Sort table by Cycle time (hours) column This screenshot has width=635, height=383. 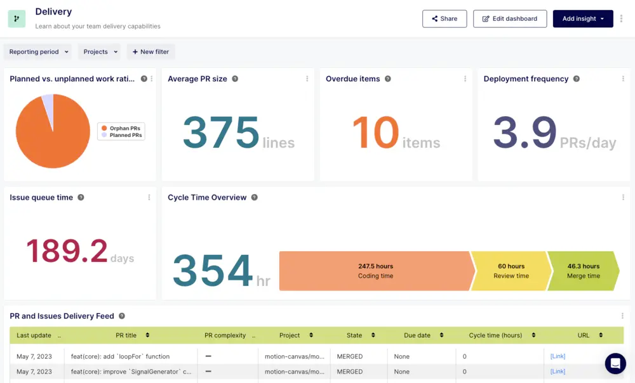502,335
